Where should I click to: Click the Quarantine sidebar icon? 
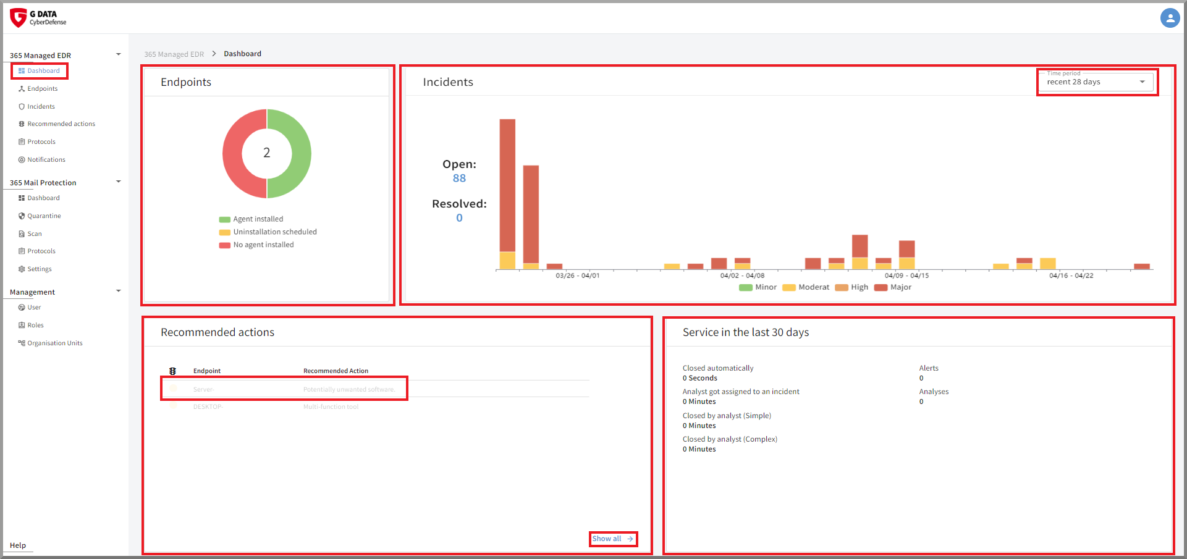[x=22, y=216]
